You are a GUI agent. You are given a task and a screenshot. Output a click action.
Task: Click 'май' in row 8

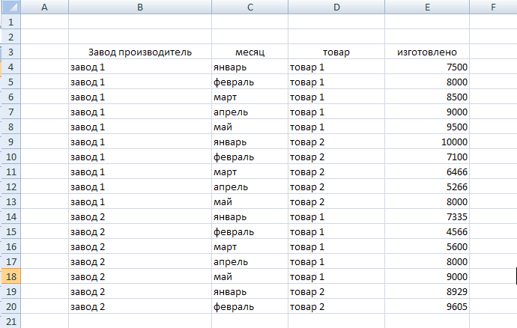[x=223, y=127]
